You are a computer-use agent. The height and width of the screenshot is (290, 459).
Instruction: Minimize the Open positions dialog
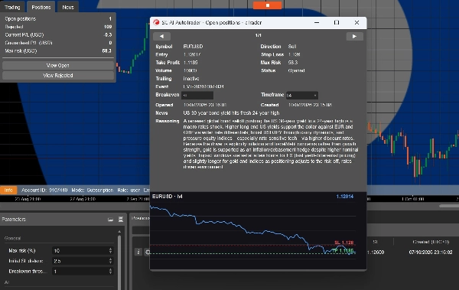click(x=317, y=22)
